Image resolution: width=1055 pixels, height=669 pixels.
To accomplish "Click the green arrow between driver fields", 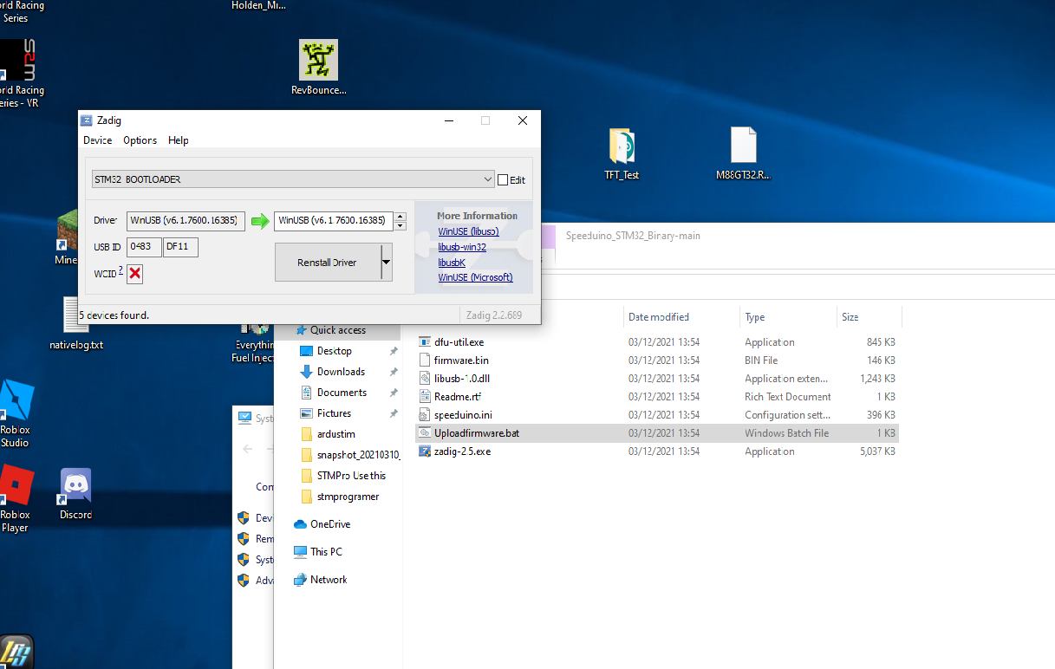I will pyautogui.click(x=260, y=221).
